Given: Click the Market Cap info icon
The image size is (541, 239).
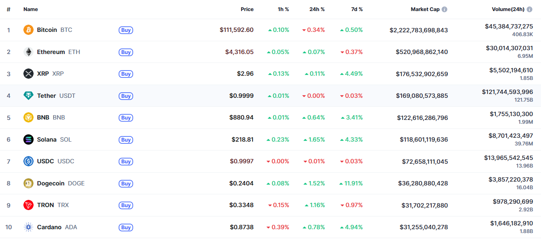Looking at the screenshot, I should [x=444, y=9].
